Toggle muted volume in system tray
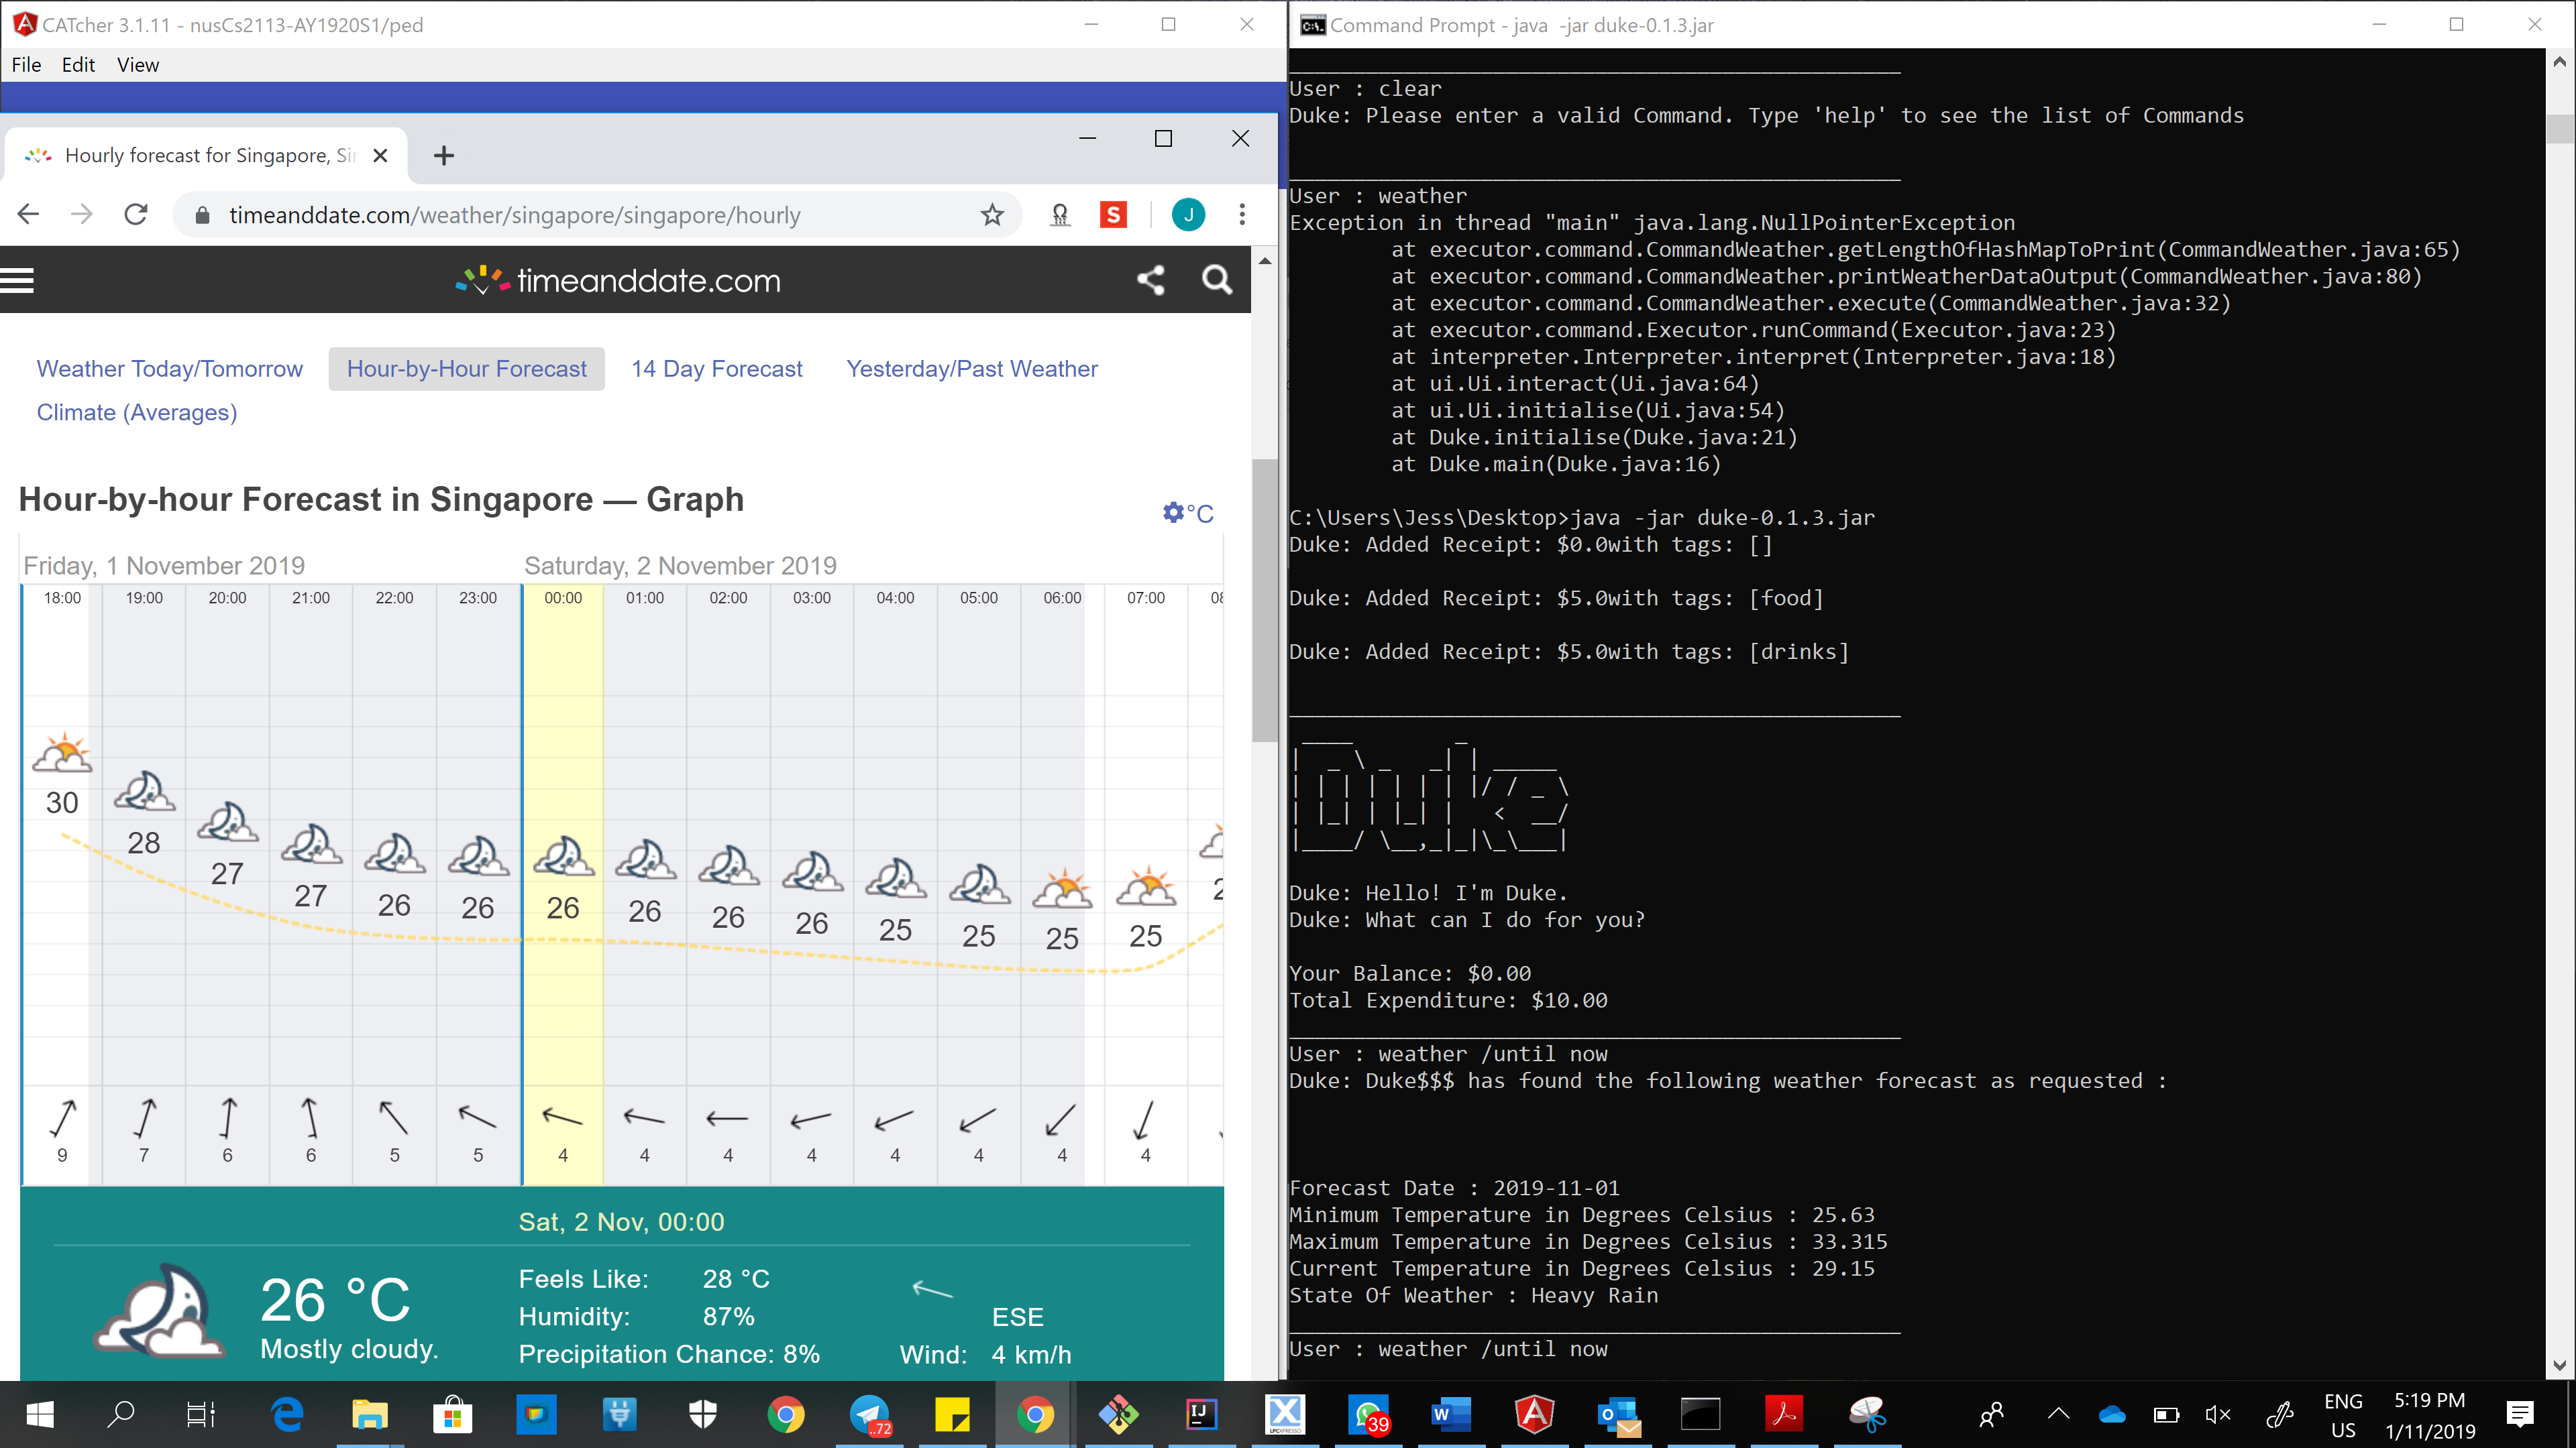The height and width of the screenshot is (1448, 2576). click(x=2217, y=1414)
